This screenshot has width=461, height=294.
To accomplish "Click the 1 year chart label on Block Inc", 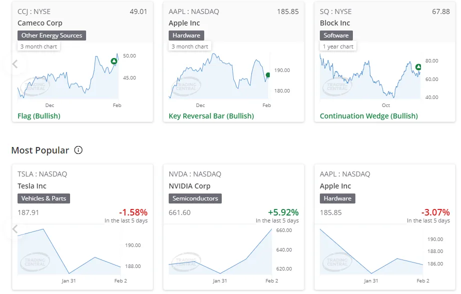I will tap(338, 46).
